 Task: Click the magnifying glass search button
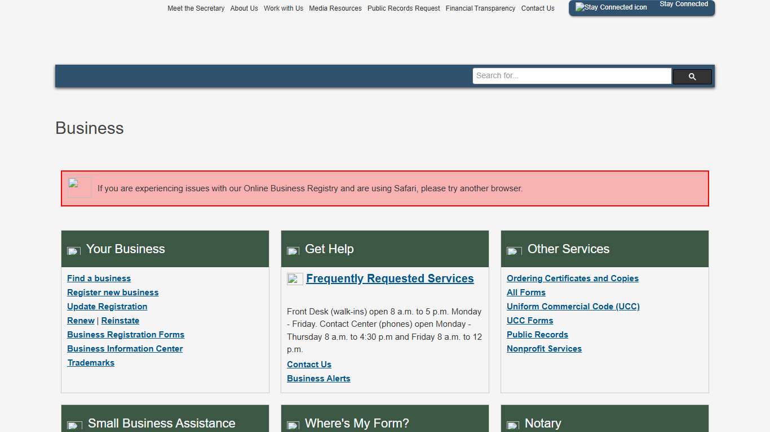(692, 76)
